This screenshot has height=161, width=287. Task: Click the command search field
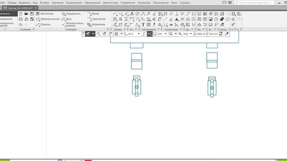pos(254,3)
